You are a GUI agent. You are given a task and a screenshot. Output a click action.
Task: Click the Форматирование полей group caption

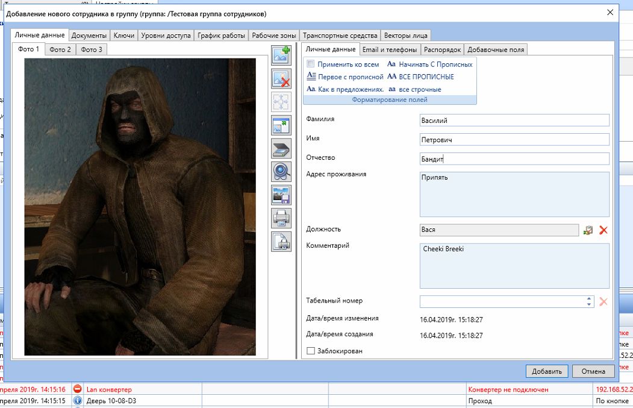pyautogui.click(x=390, y=100)
